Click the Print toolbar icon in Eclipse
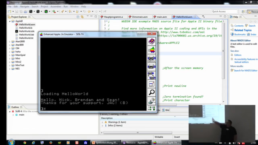The width and height of the screenshot is (258, 145). (25, 12)
